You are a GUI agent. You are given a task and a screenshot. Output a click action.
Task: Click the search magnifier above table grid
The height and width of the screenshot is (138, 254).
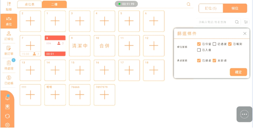point(188,4)
